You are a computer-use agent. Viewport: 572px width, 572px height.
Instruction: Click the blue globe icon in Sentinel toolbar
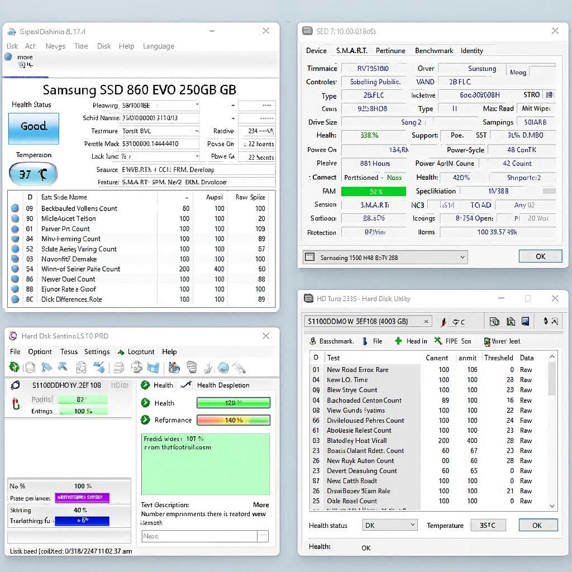[223, 367]
